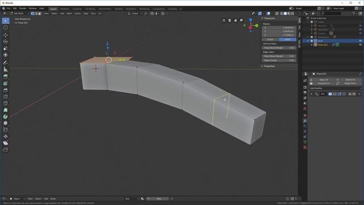
Task: Switch to solid viewport shading
Action: pos(286,14)
